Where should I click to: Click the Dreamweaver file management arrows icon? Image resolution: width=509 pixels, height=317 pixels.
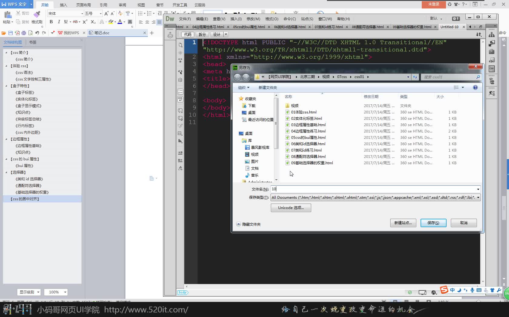(x=479, y=34)
